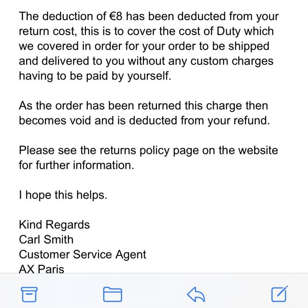Click the phrase "custom charges"
Image resolution: width=308 pixels, height=308 pixels.
tap(231, 61)
